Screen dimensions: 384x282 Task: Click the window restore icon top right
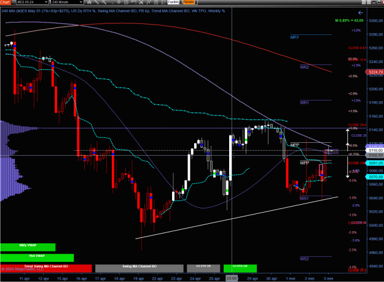(x=378, y=2)
